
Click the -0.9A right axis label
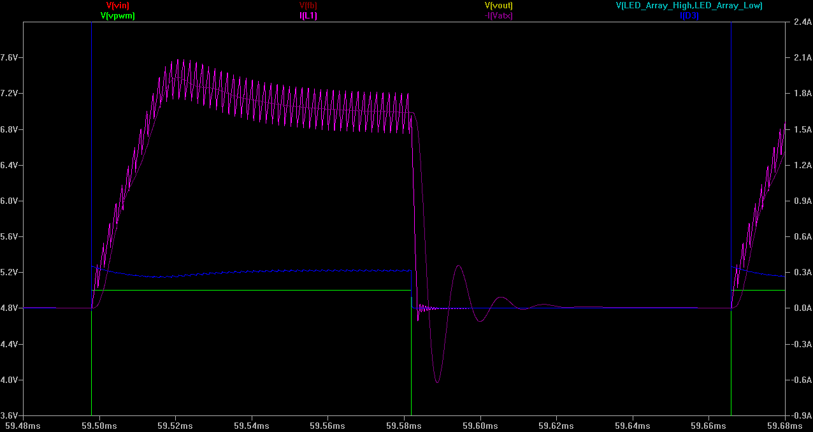pyautogui.click(x=801, y=415)
